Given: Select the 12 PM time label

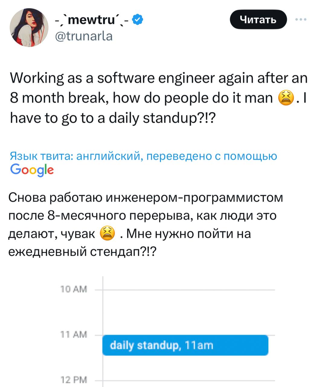Looking at the screenshot, I should [74, 380].
